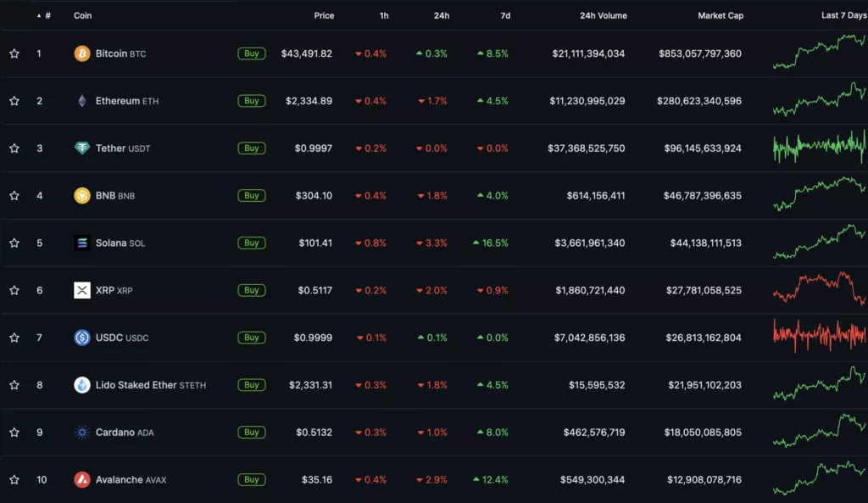Sort by 7d change column header

pos(505,15)
